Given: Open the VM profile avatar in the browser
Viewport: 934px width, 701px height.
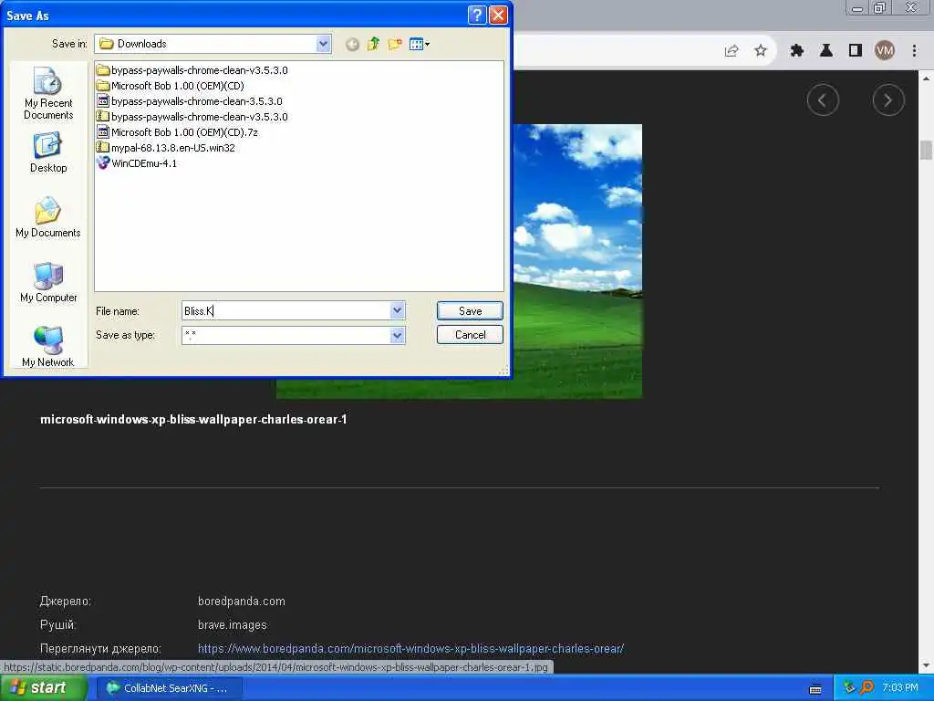Looking at the screenshot, I should (885, 51).
